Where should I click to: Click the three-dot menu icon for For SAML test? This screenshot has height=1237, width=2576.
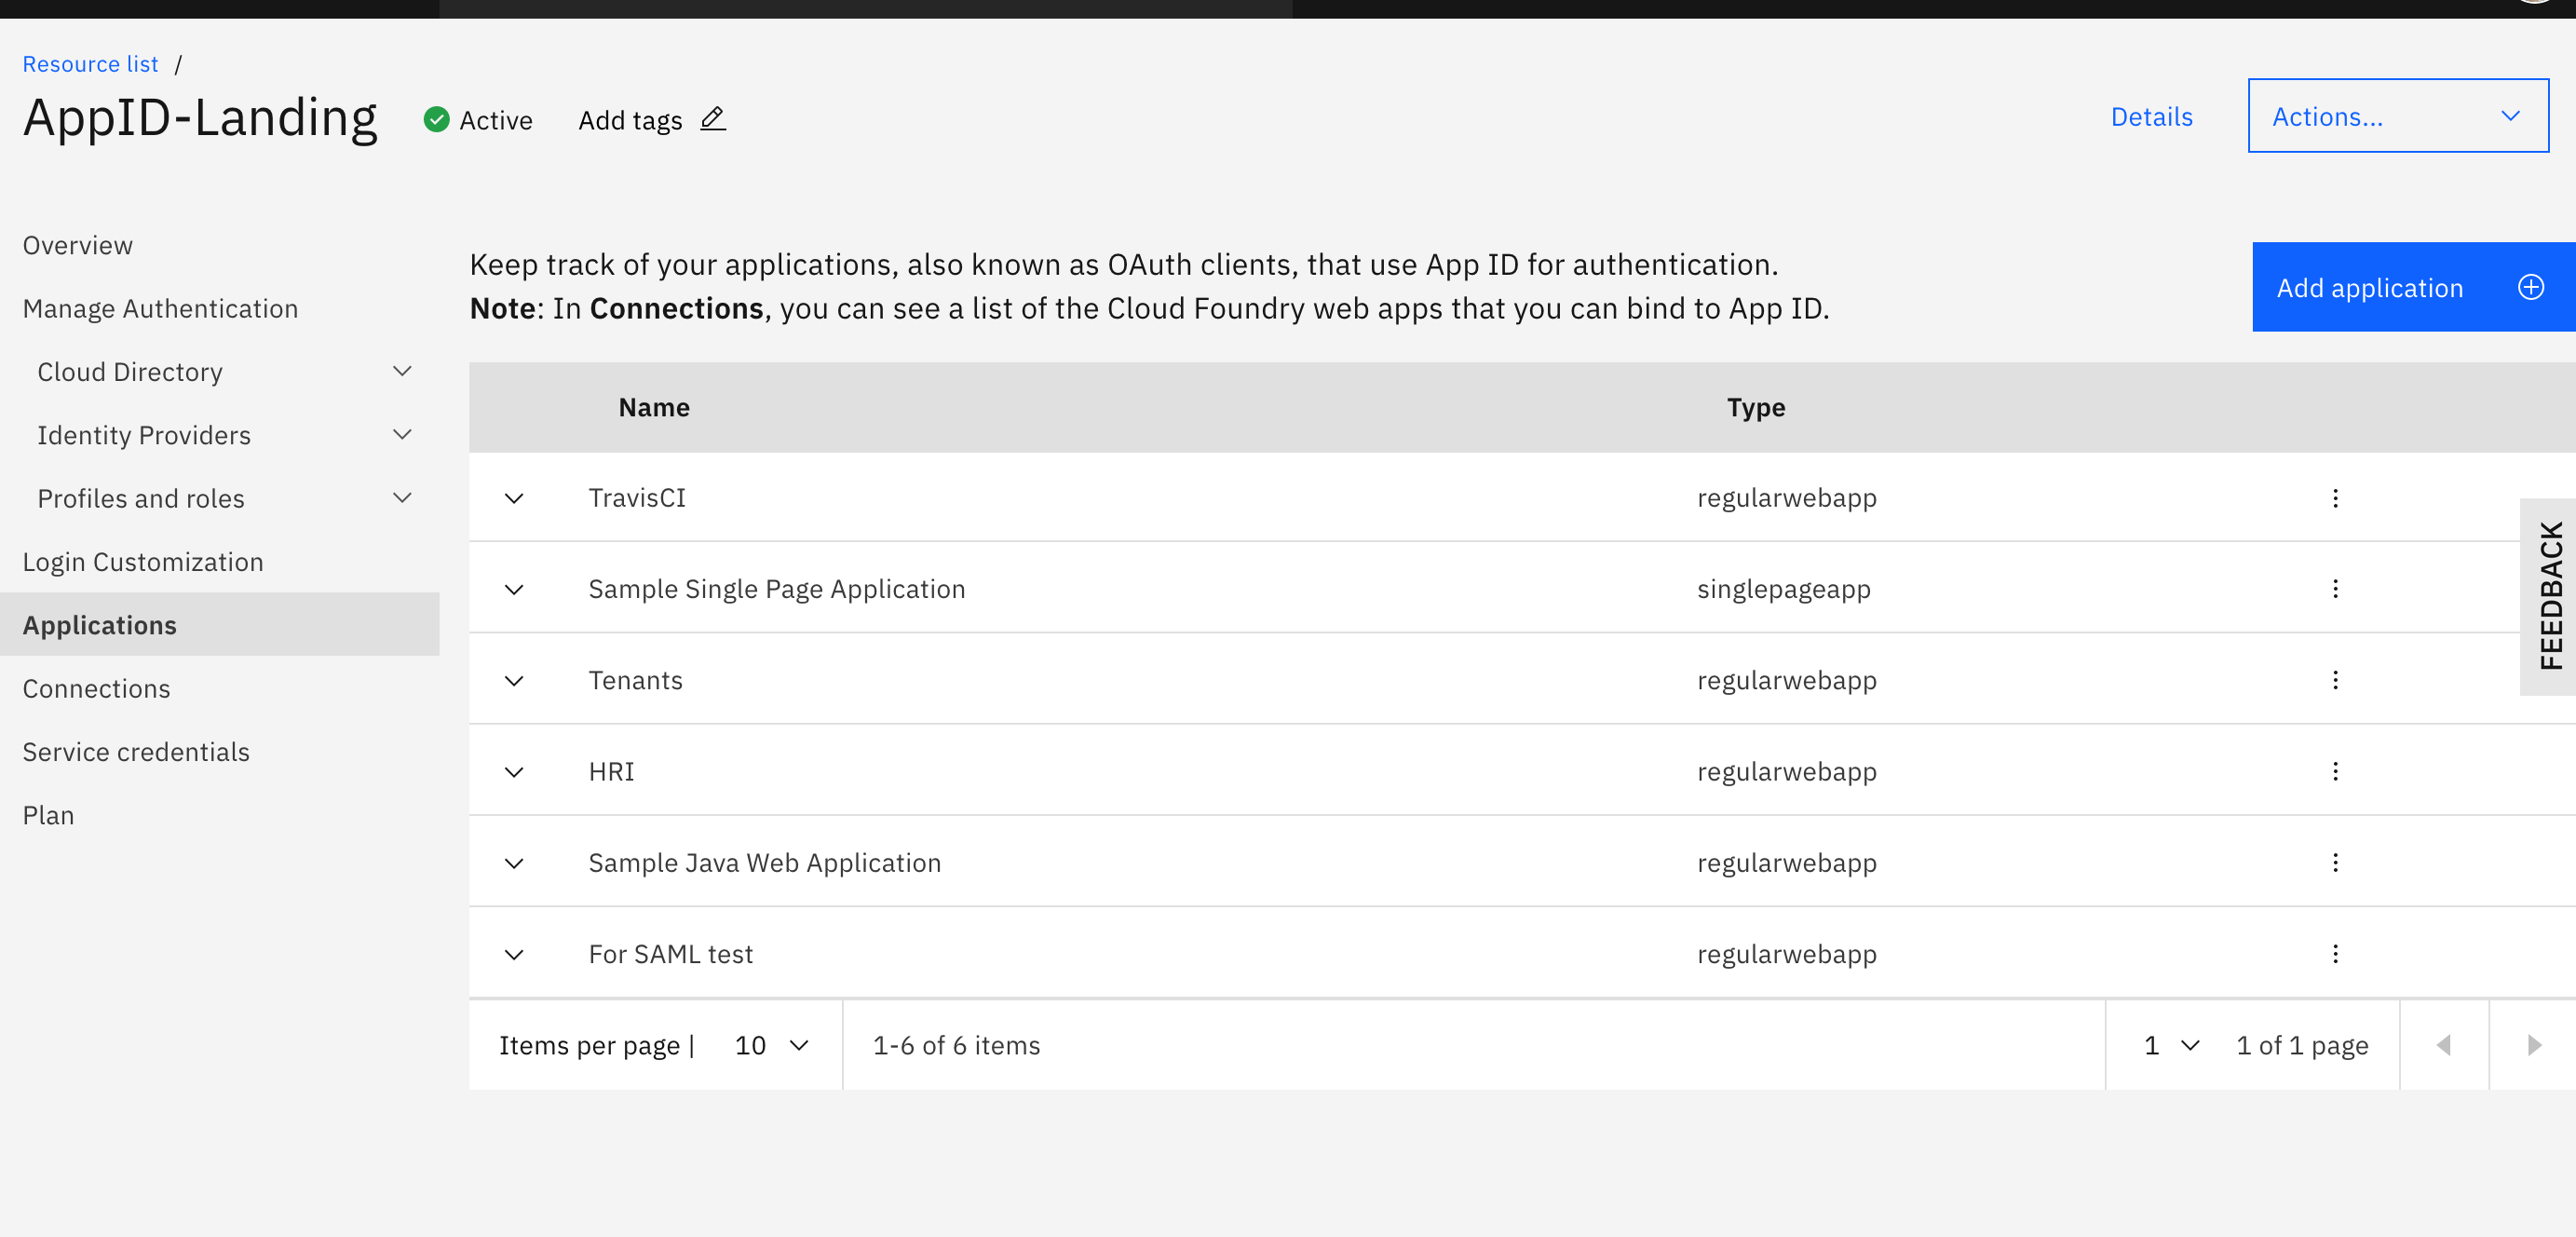coord(2336,953)
